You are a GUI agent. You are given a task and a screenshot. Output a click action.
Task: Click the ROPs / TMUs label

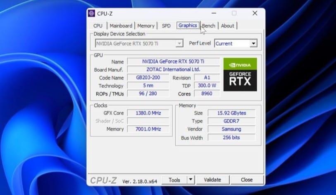pyautogui.click(x=110, y=94)
